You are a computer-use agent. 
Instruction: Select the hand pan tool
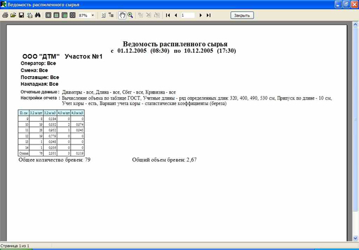122,14
